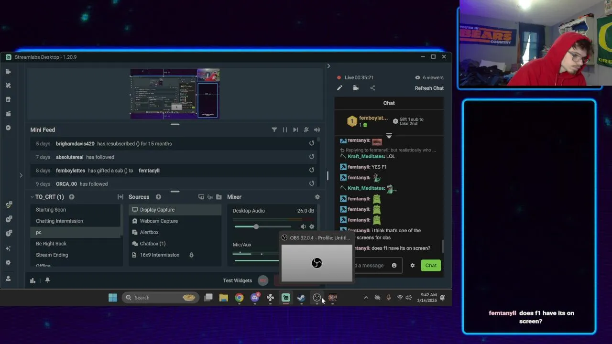Open Google Chrome from the taskbar
This screenshot has width=612, height=344.
239,298
